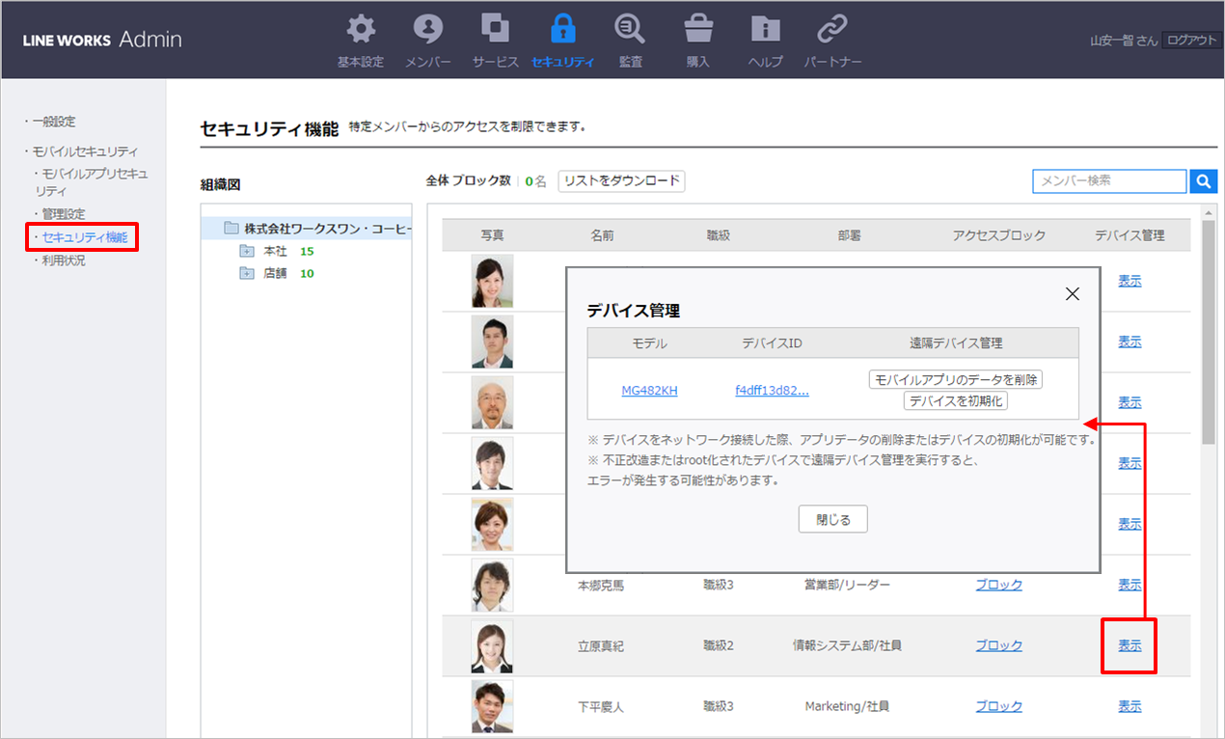Click the 購入 shopping basket icon
The width and height of the screenshot is (1225, 739).
click(x=698, y=31)
